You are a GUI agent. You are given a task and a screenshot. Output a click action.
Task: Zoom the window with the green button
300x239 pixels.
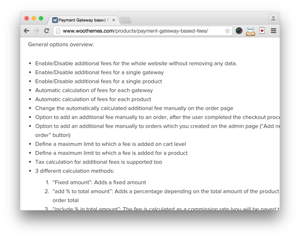pos(41,18)
